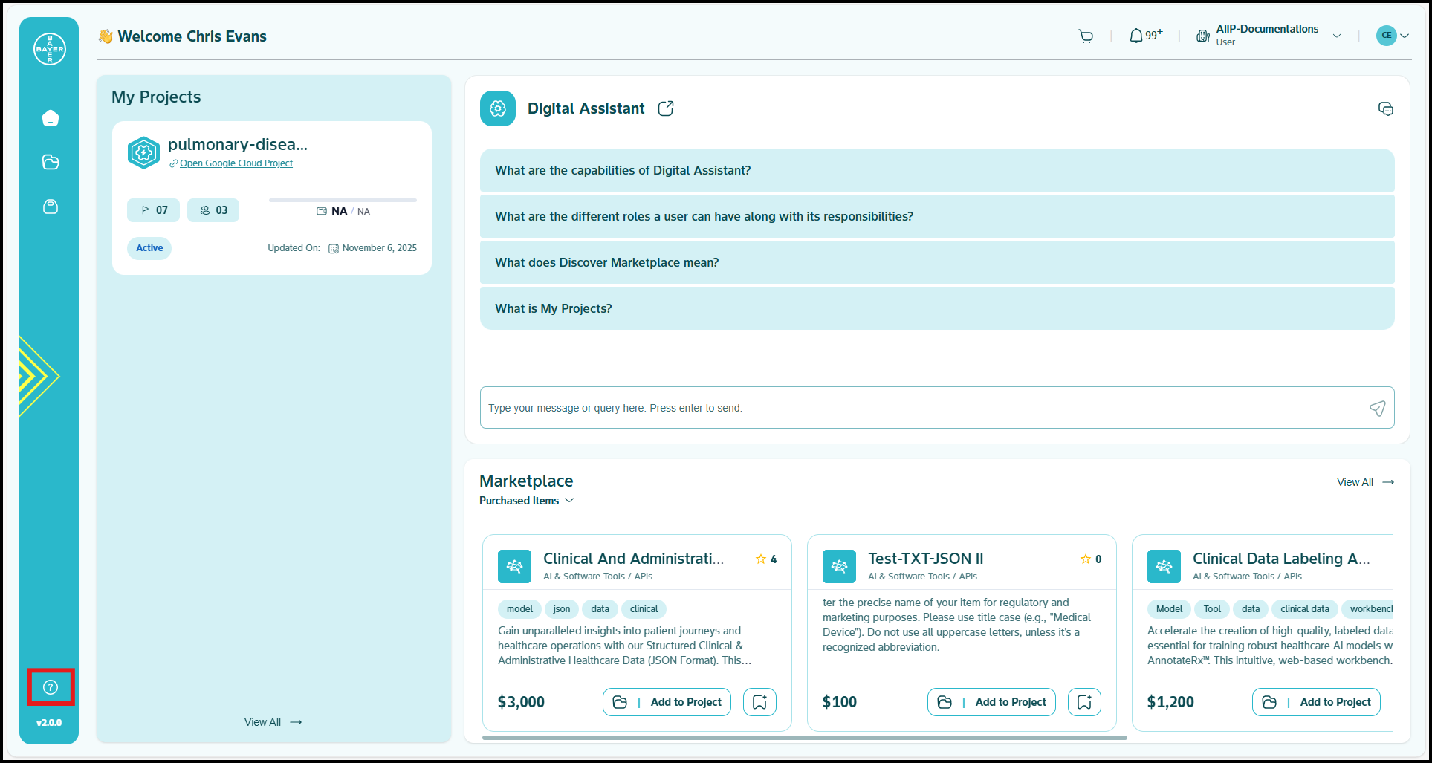Click the help question mark icon
Viewport: 1432px width, 763px height.
(51, 687)
